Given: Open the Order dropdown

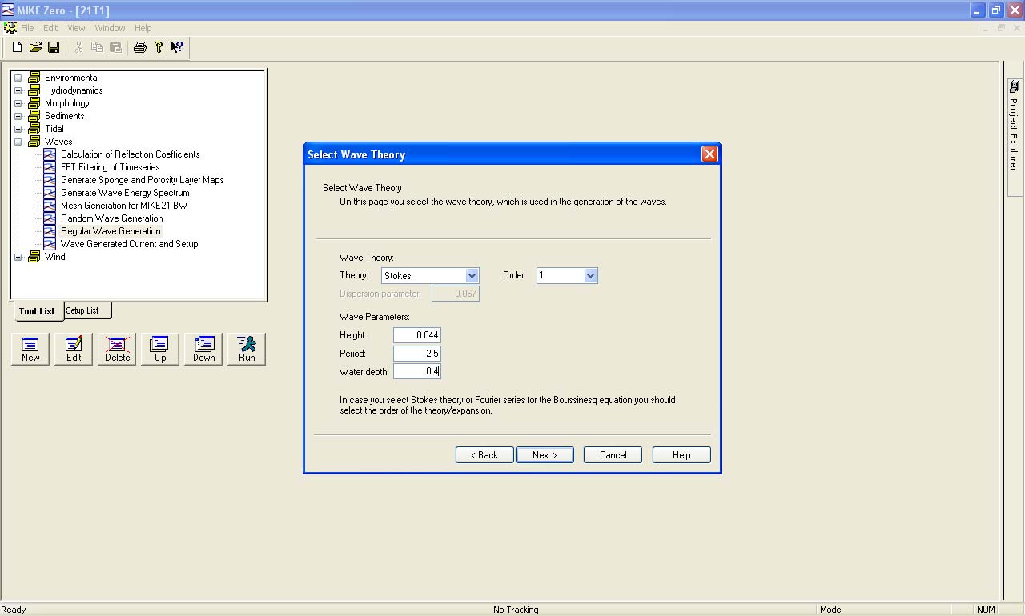Looking at the screenshot, I should 590,275.
